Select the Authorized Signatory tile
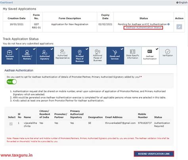The width and height of the screenshot is (188, 160). coord(45,56)
